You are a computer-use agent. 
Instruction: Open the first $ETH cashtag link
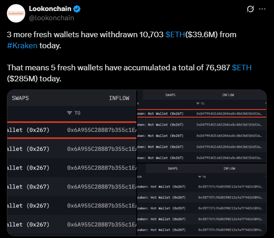coord(175,34)
